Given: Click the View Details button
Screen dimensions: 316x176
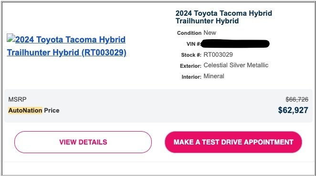Looking at the screenshot, I should pos(83,142).
